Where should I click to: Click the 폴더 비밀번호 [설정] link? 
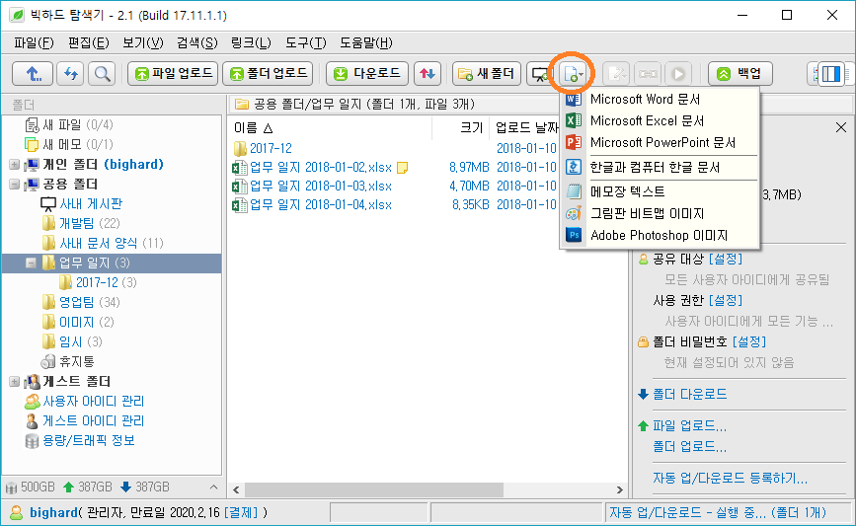(749, 341)
